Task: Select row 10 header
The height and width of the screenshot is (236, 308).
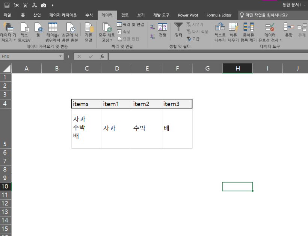Action: pyautogui.click(x=6, y=186)
